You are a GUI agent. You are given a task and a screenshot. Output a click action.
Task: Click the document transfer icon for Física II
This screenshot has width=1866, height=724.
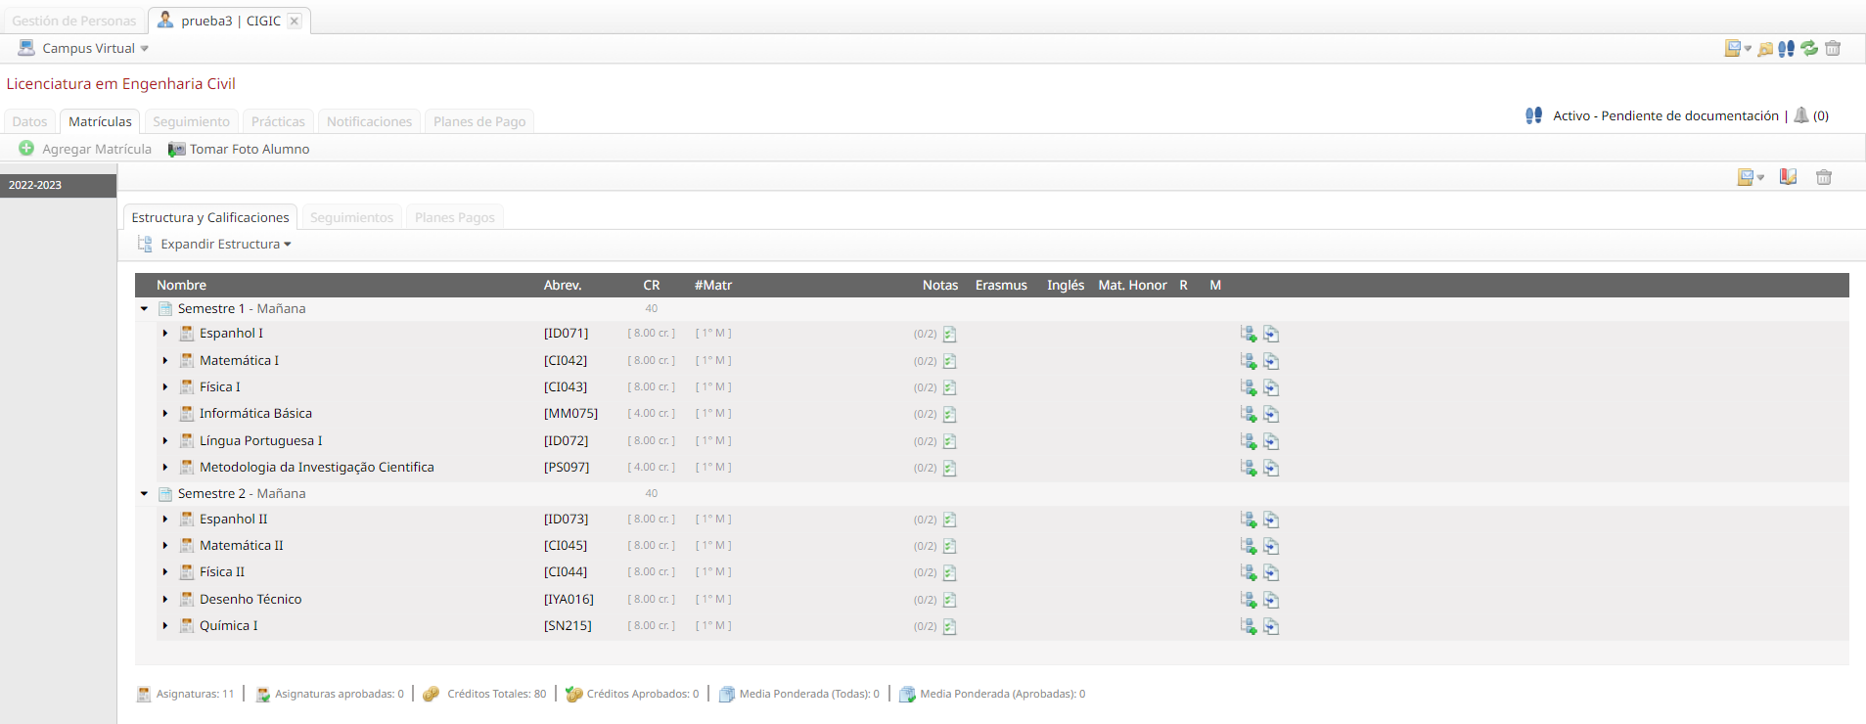1271,572
